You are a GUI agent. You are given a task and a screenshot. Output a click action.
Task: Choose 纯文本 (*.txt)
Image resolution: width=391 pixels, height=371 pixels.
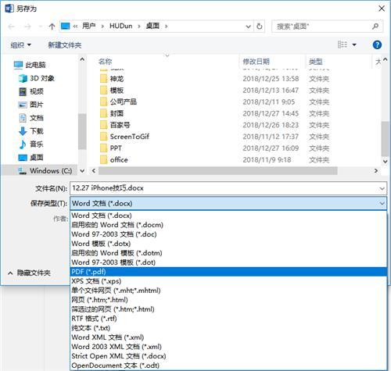(x=228, y=328)
